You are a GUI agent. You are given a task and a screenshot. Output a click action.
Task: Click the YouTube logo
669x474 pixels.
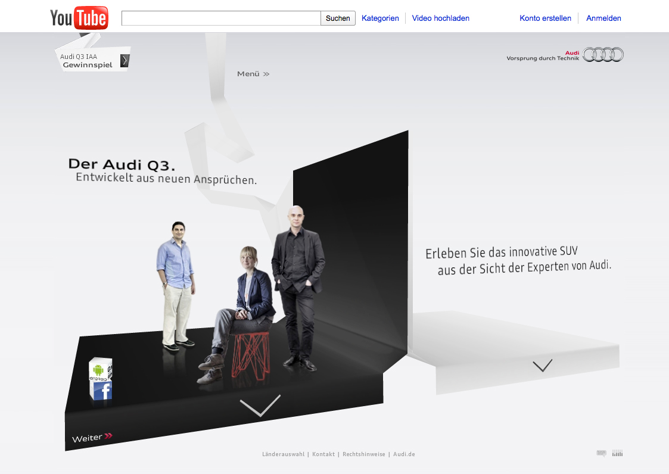pyautogui.click(x=79, y=18)
